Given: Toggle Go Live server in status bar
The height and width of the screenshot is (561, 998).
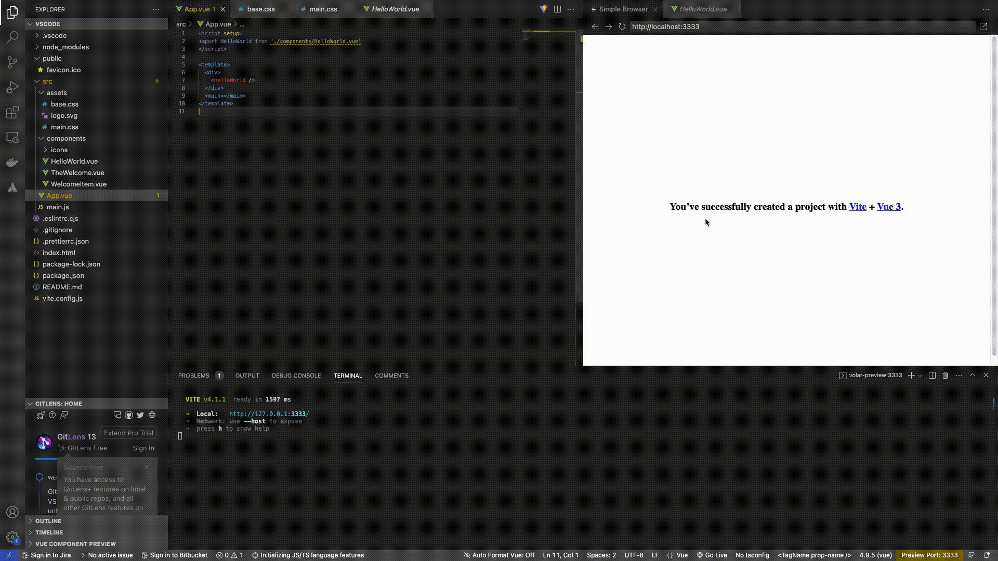Looking at the screenshot, I should point(712,555).
